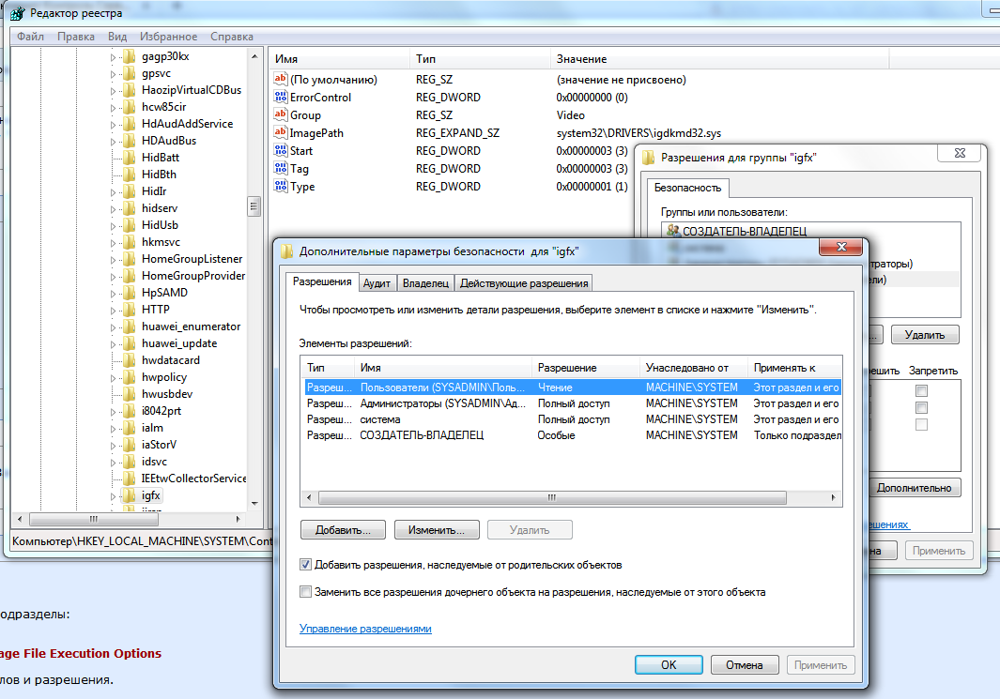
Task: Click the HomeGroupListener folder icon
Action: click(x=129, y=259)
